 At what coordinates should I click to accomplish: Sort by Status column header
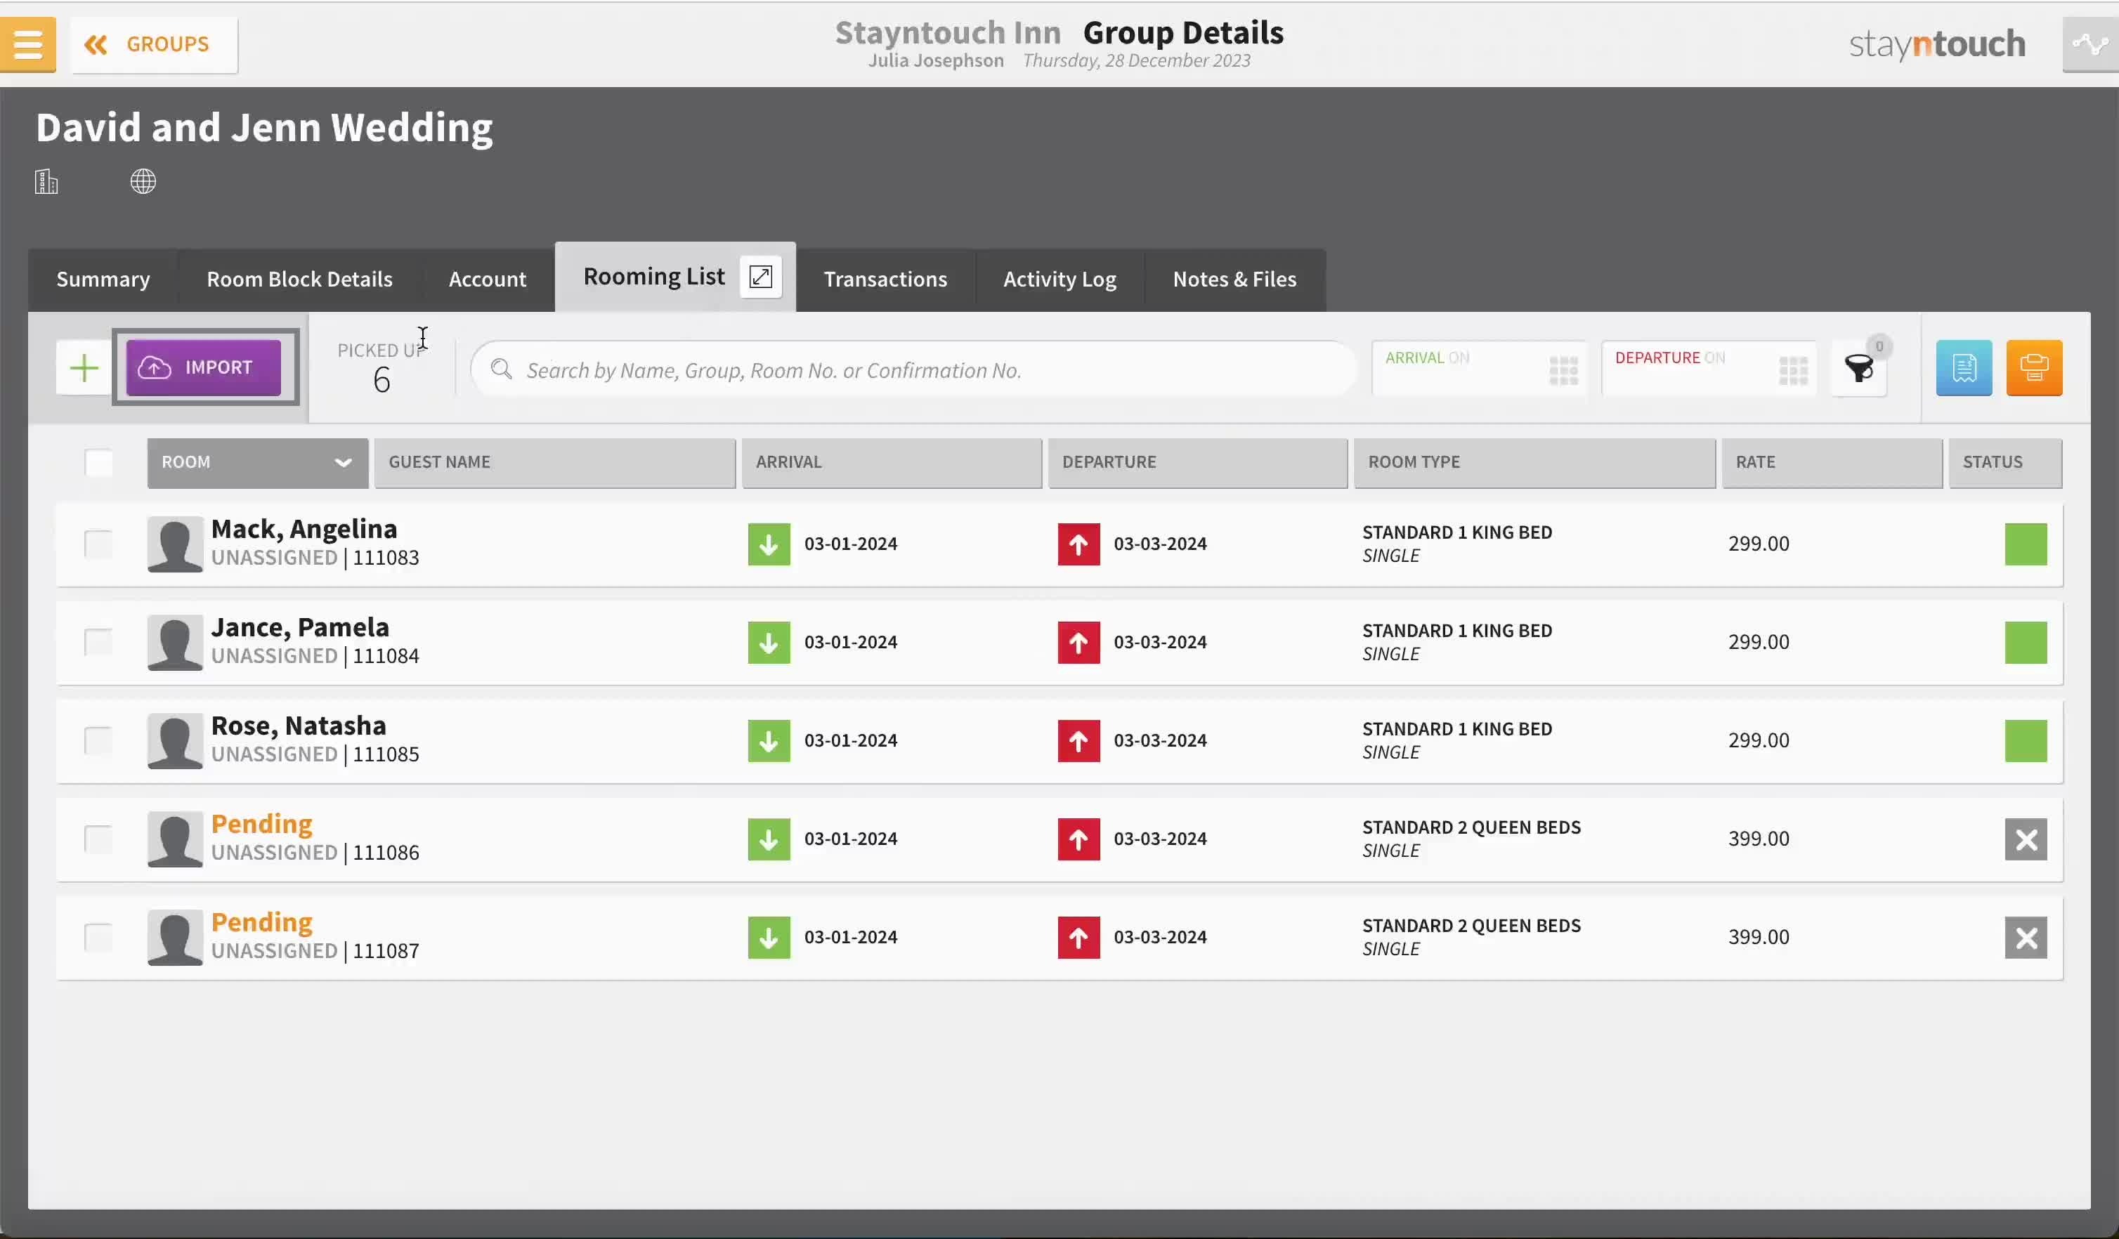tap(2004, 463)
